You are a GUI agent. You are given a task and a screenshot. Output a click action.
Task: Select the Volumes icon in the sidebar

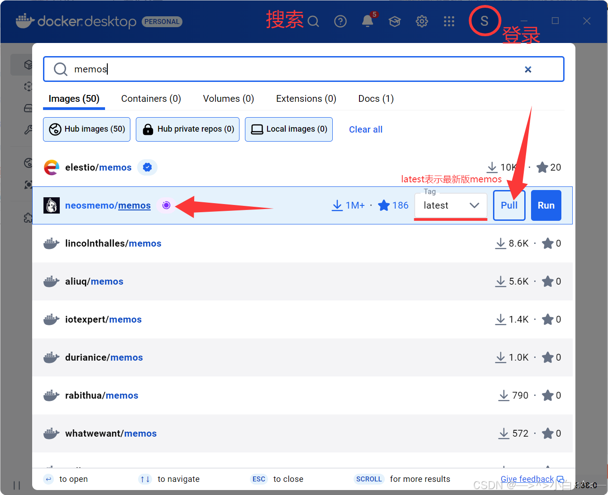click(x=28, y=108)
